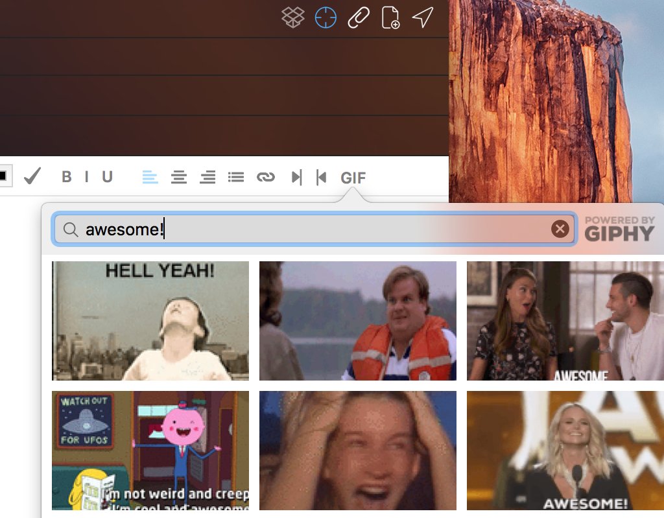The height and width of the screenshot is (518, 664).
Task: Select the woman and man talking GIF
Action: pyautogui.click(x=565, y=321)
